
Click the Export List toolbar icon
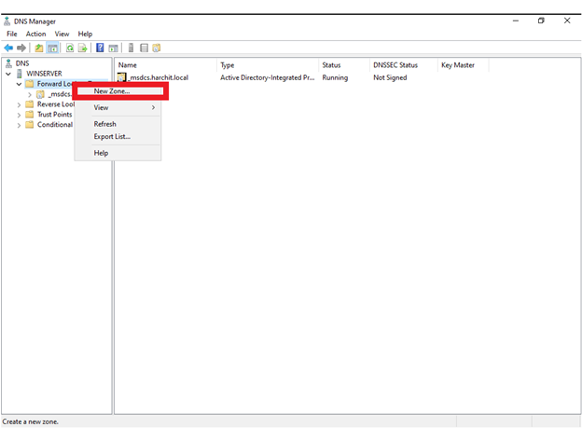coord(82,48)
